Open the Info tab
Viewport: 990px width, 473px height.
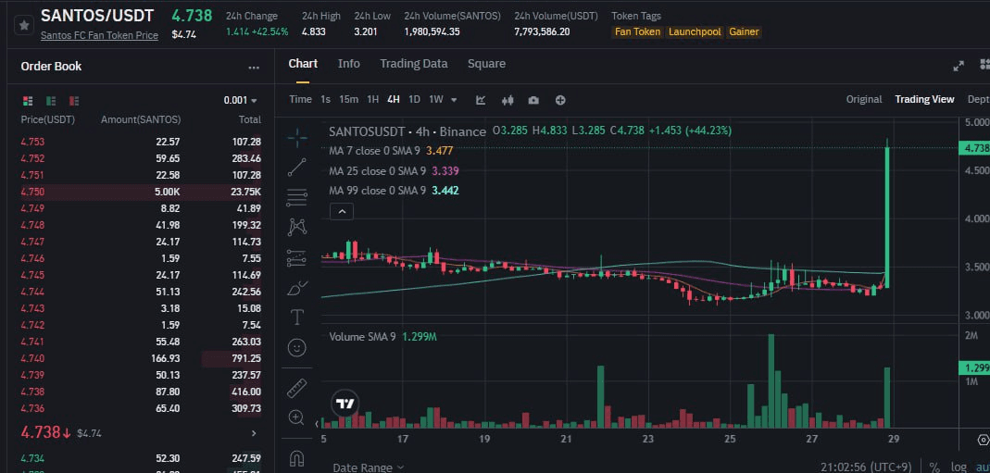click(348, 64)
